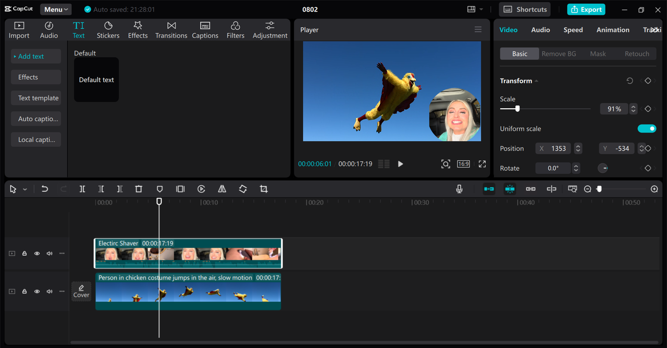Image resolution: width=667 pixels, height=348 pixels.
Task: Open more options for Electirc Shaver track
Action: 62,253
